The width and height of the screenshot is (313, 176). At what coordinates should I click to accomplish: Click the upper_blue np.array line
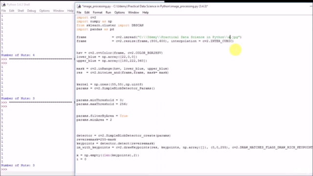(x=112, y=61)
